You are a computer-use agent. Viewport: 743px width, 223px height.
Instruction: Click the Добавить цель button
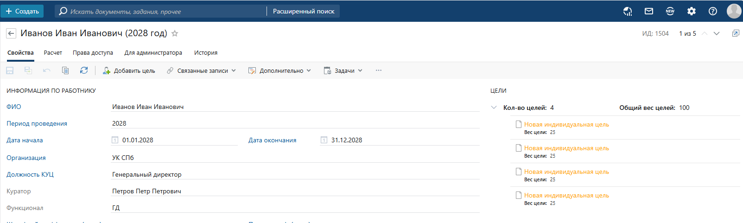[129, 70]
